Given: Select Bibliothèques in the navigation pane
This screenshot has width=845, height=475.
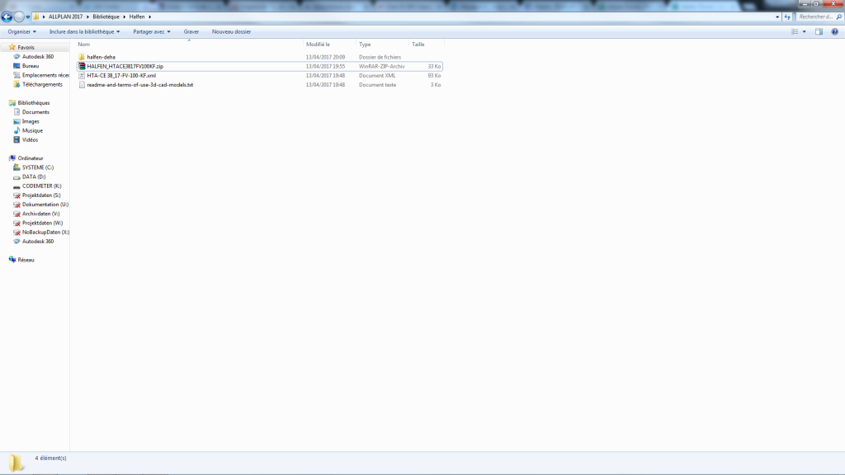Looking at the screenshot, I should tap(33, 103).
